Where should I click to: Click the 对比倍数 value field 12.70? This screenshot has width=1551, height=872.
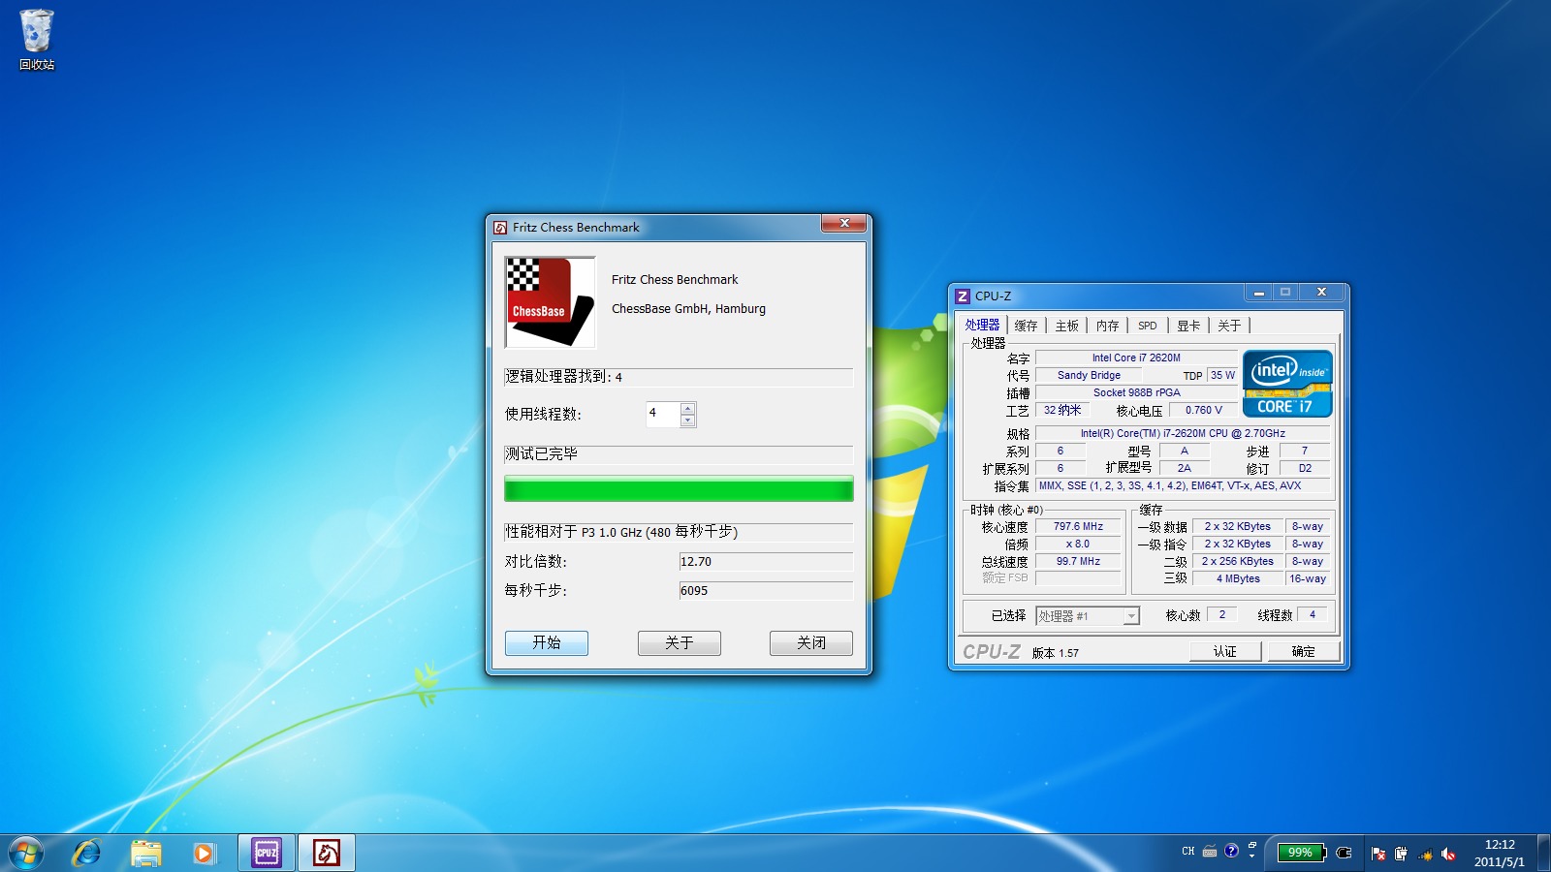[766, 562]
